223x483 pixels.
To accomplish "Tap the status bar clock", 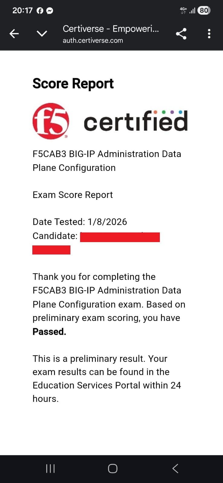I will (x=22, y=11).
